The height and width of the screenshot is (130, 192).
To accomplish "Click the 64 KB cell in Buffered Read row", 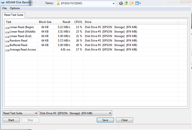I will tap(45, 45).
